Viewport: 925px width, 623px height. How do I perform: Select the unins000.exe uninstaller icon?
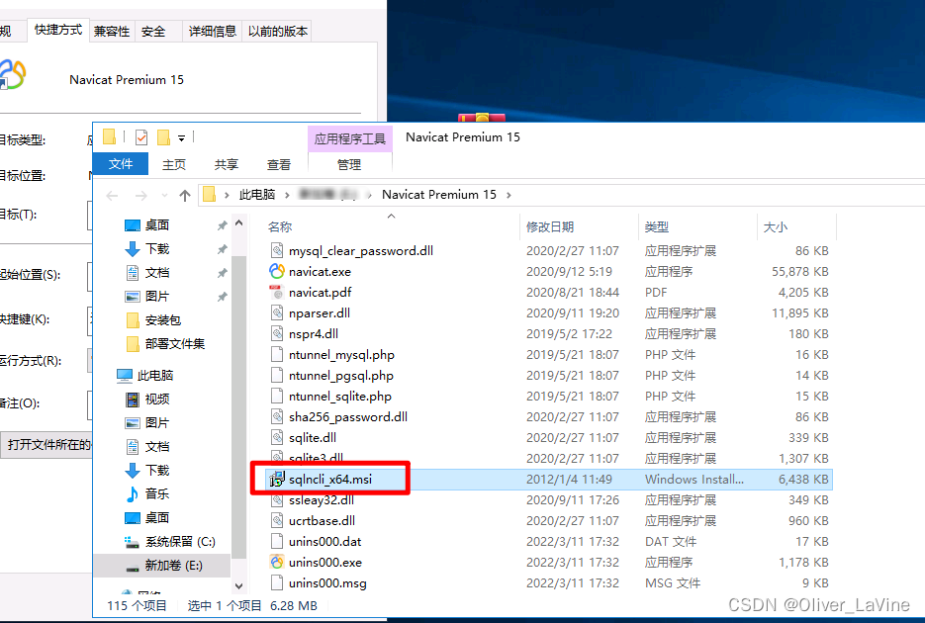coord(277,563)
